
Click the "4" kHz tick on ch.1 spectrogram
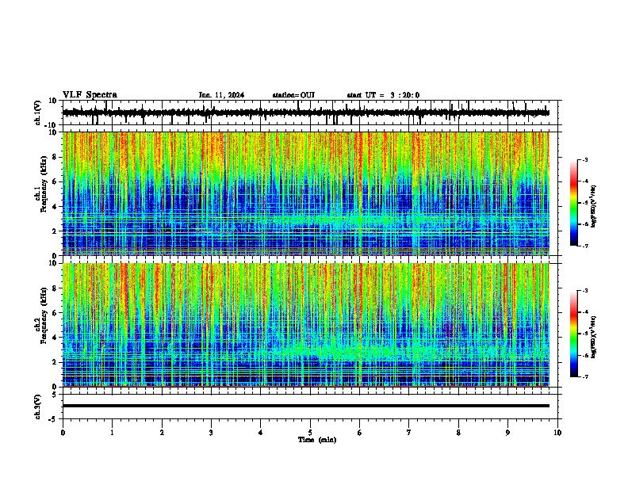56,207
